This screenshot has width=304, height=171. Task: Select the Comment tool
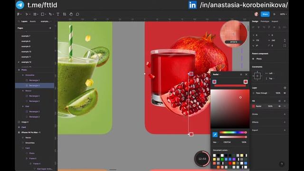pyautogui.click(x=77, y=14)
